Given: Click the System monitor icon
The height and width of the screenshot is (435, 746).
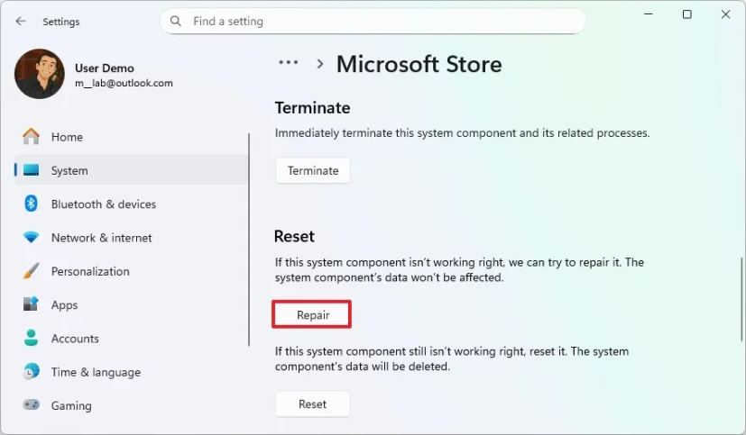Looking at the screenshot, I should click(x=32, y=170).
